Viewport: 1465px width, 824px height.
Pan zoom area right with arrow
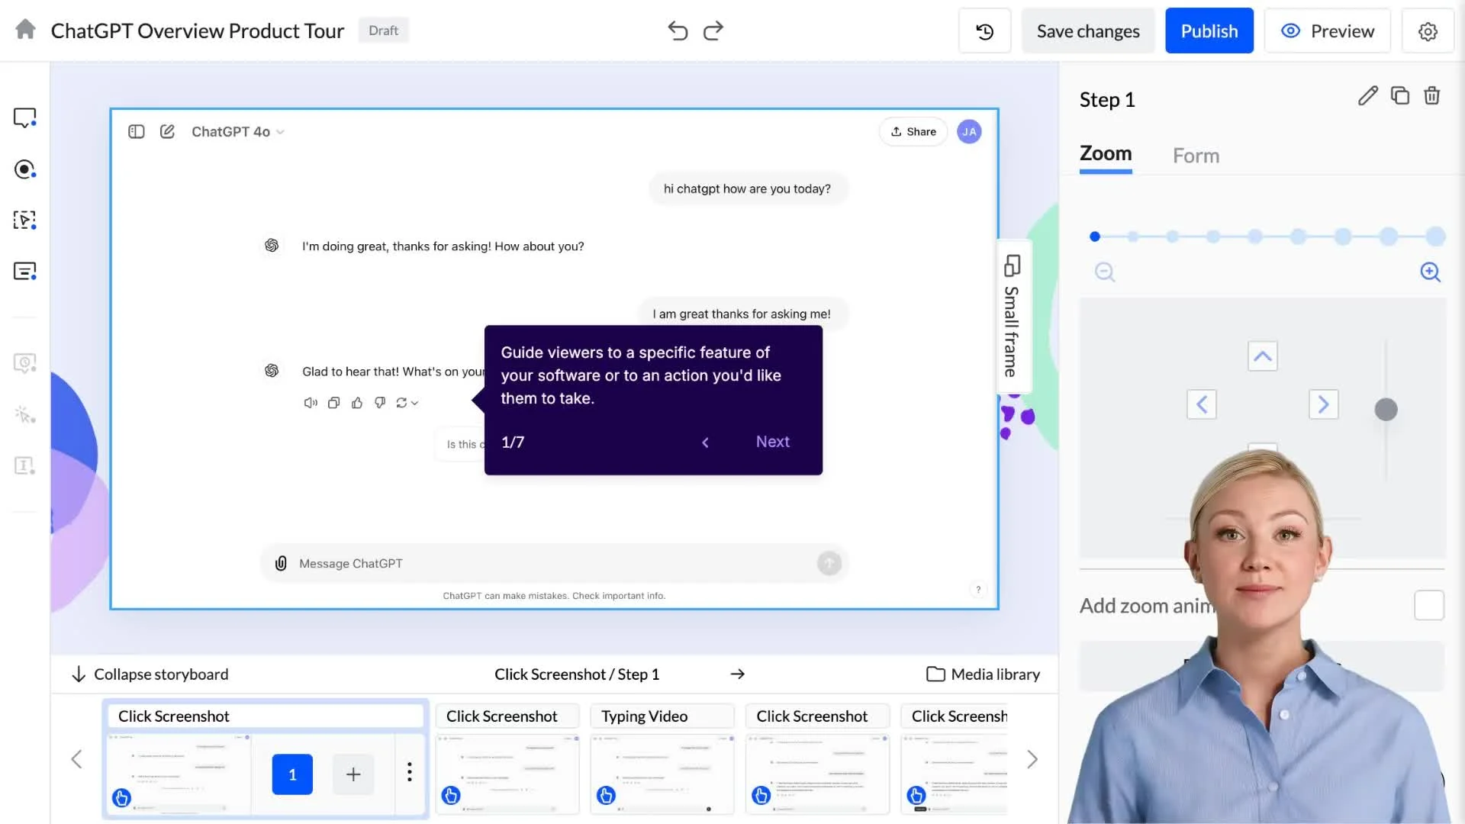coord(1324,404)
